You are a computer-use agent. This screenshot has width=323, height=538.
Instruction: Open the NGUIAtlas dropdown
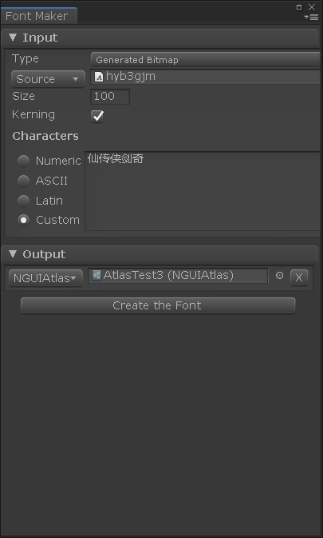pos(45,278)
